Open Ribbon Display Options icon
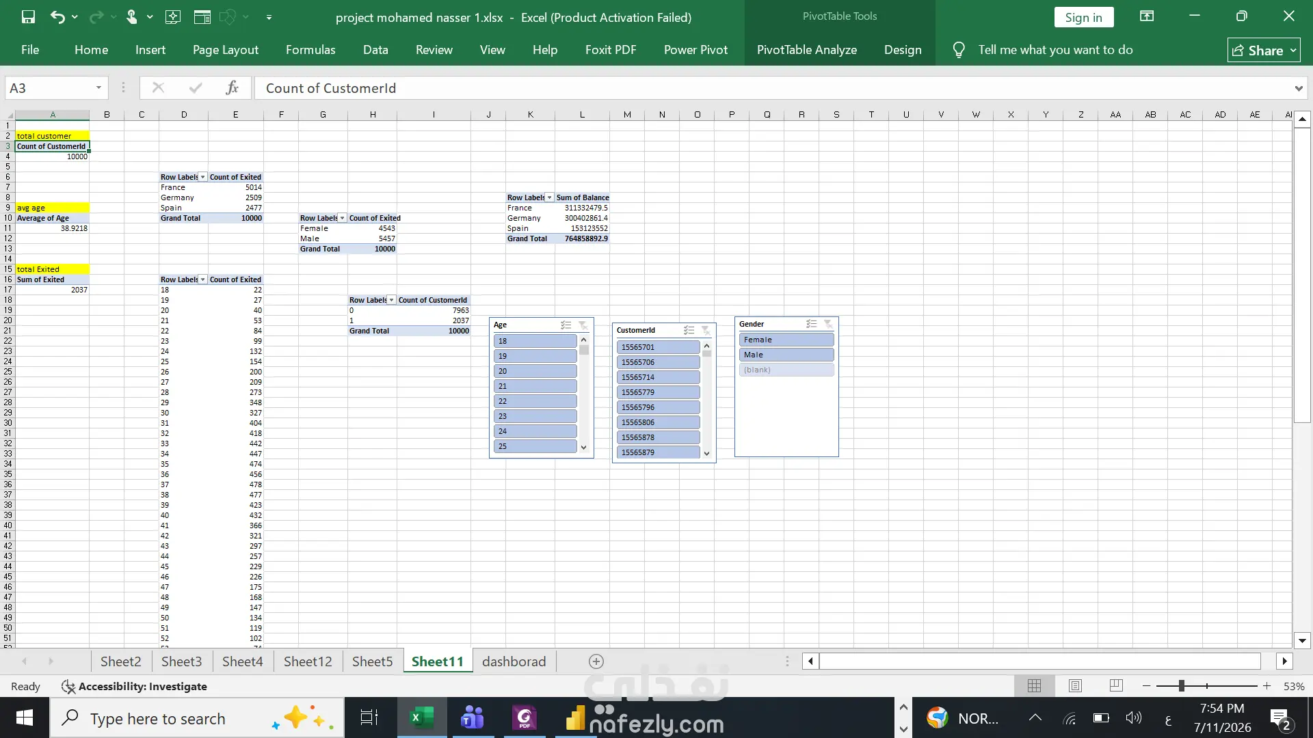This screenshot has height=738, width=1313. click(x=1147, y=16)
